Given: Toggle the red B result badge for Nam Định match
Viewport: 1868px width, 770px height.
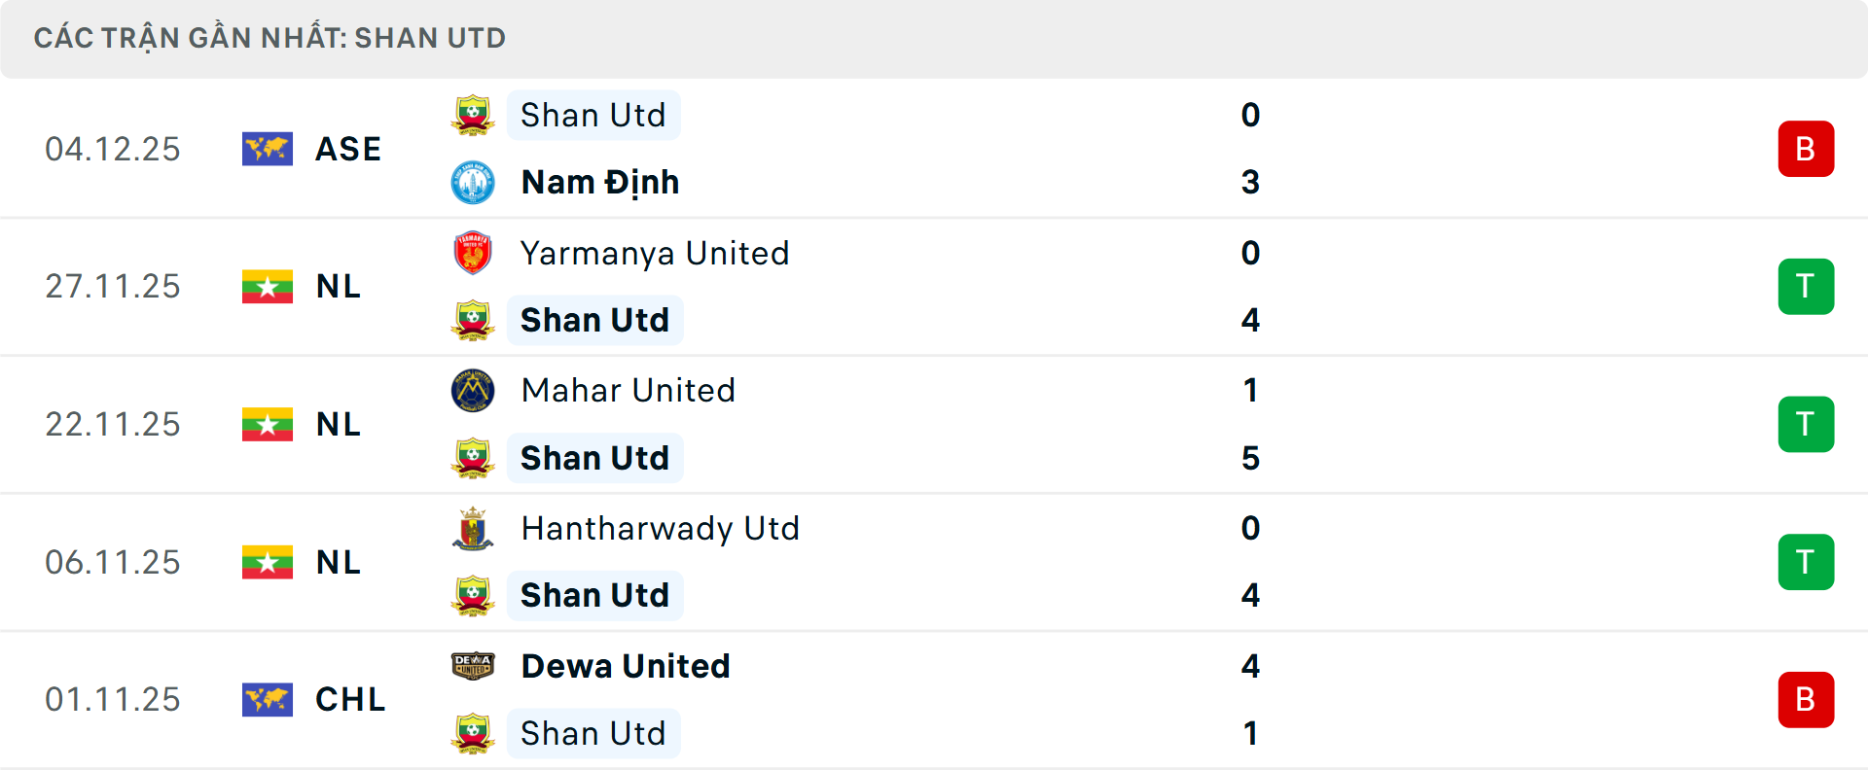Looking at the screenshot, I should (1806, 149).
